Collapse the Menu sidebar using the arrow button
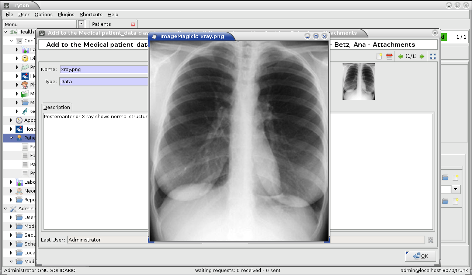The width and height of the screenshot is (472, 275). point(81,23)
